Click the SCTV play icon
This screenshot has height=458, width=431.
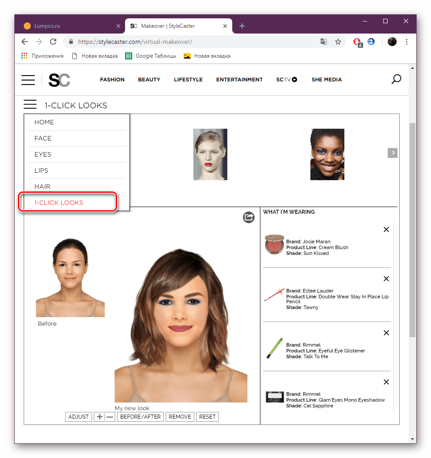[295, 79]
